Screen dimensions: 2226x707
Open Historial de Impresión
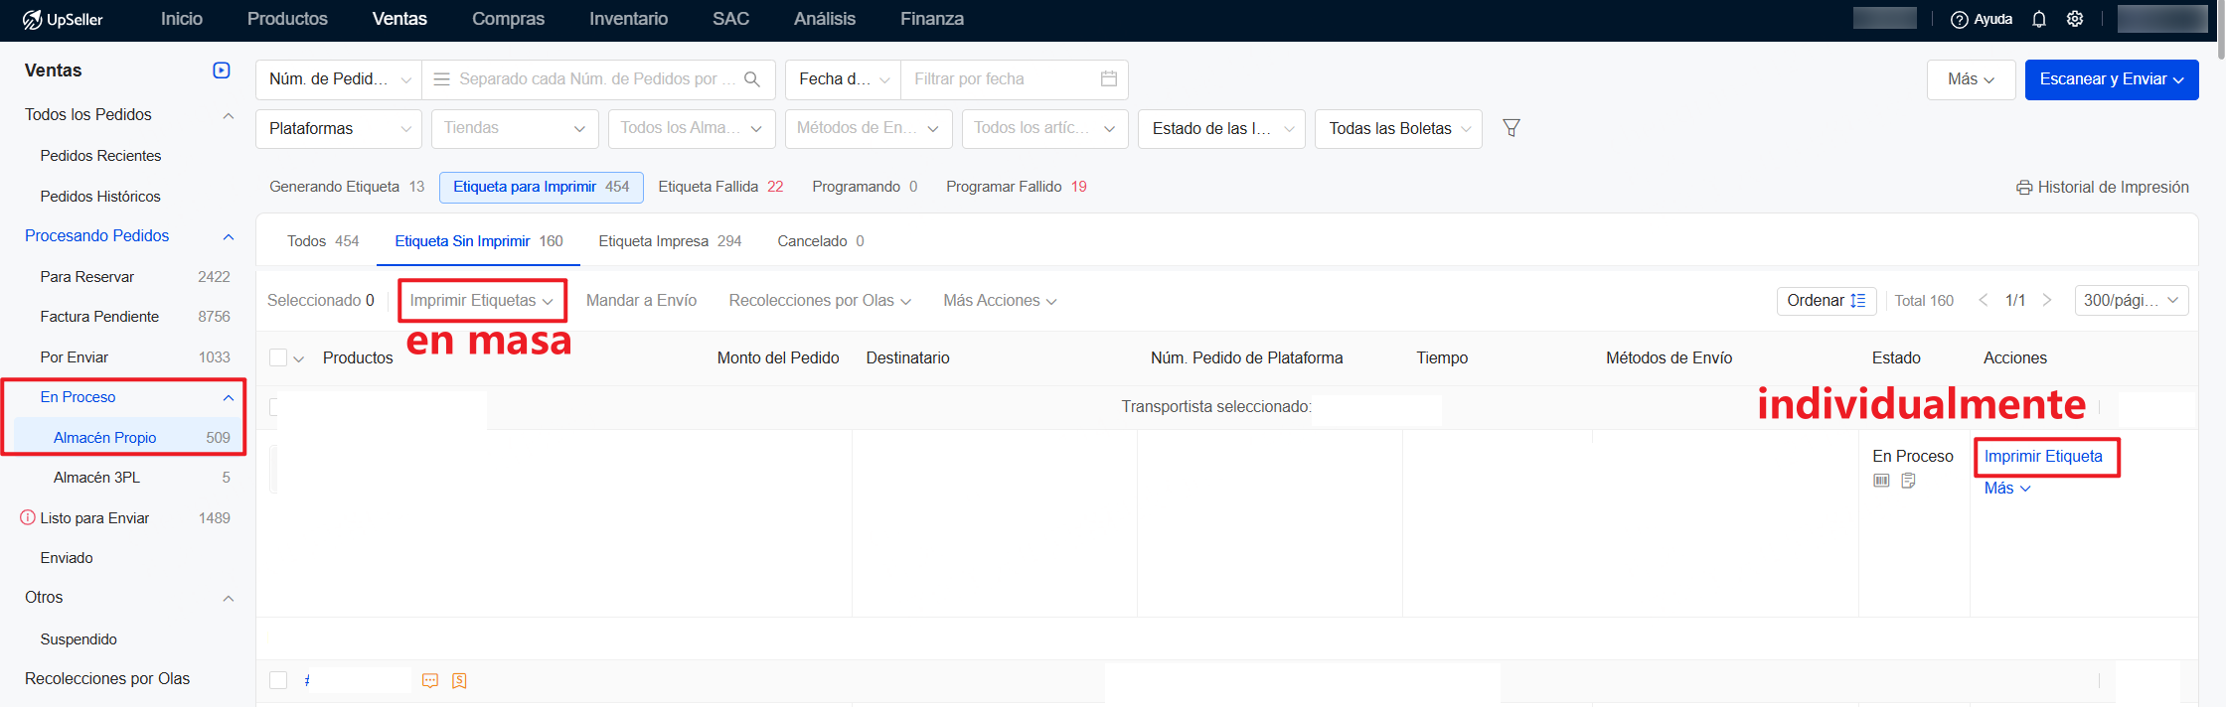click(x=2103, y=187)
